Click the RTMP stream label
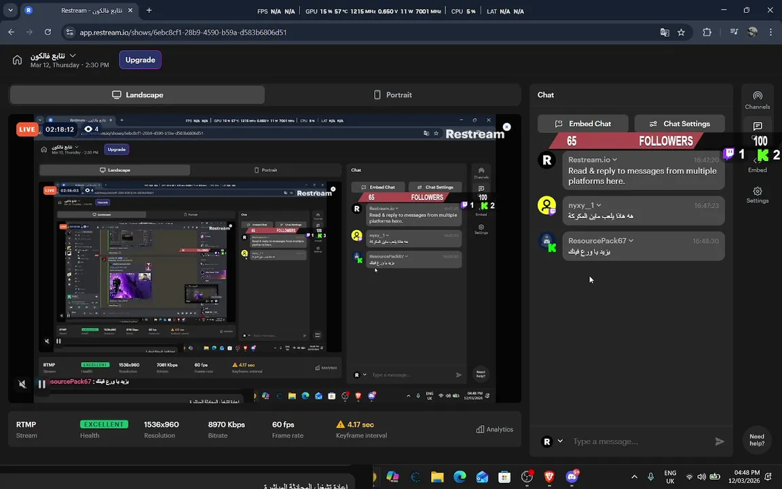Image resolution: width=782 pixels, height=489 pixels. click(26, 424)
